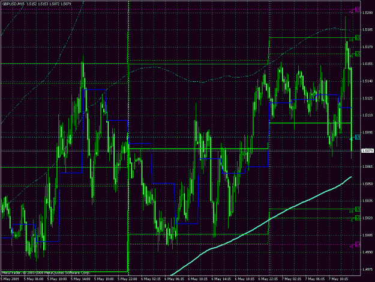Click the 1.5035 price axis label
The height and width of the screenshot is (282, 375).
pos(368,201)
